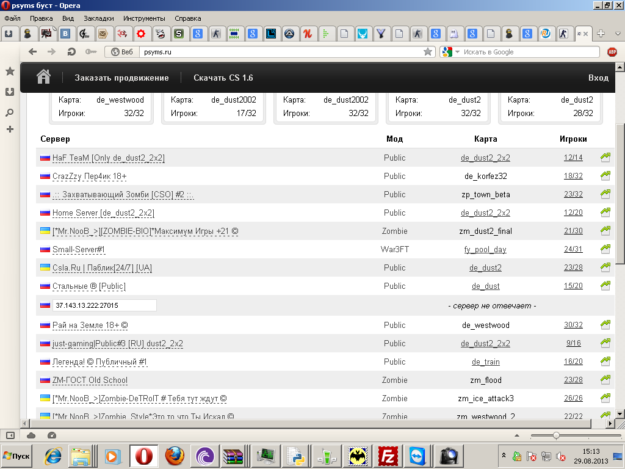This screenshot has width=625, height=469.
Task: Open the Opera bookmarks star panel
Action: (10, 71)
